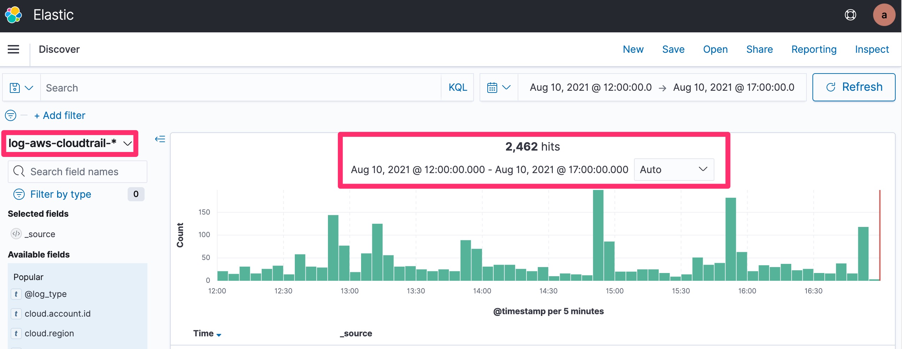Click the @log_type field
This screenshot has height=349, width=902.
click(x=45, y=294)
